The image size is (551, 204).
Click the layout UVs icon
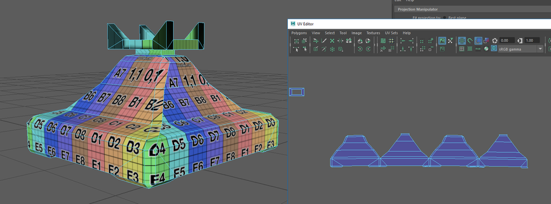point(383,41)
